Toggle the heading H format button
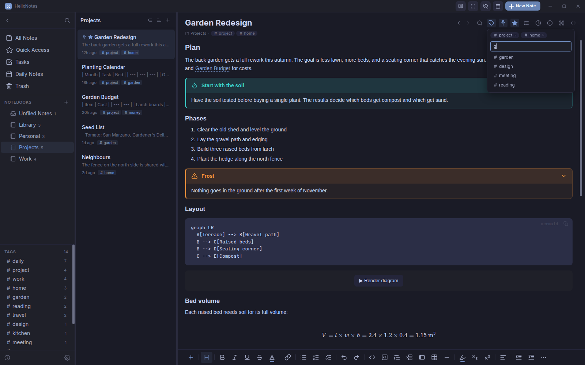The height and width of the screenshot is (365, 585). click(x=207, y=357)
